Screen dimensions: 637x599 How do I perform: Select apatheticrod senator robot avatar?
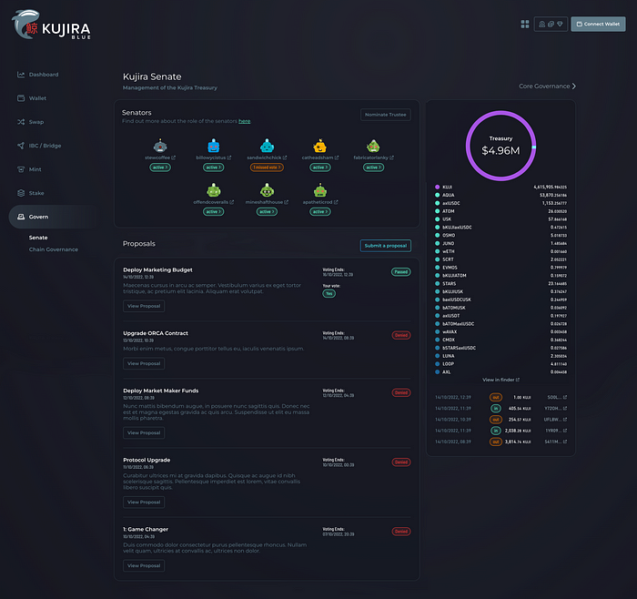(x=320, y=189)
